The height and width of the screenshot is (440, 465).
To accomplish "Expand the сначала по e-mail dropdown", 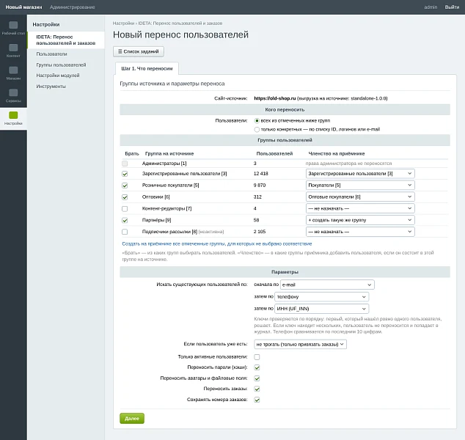I will [x=327, y=285].
